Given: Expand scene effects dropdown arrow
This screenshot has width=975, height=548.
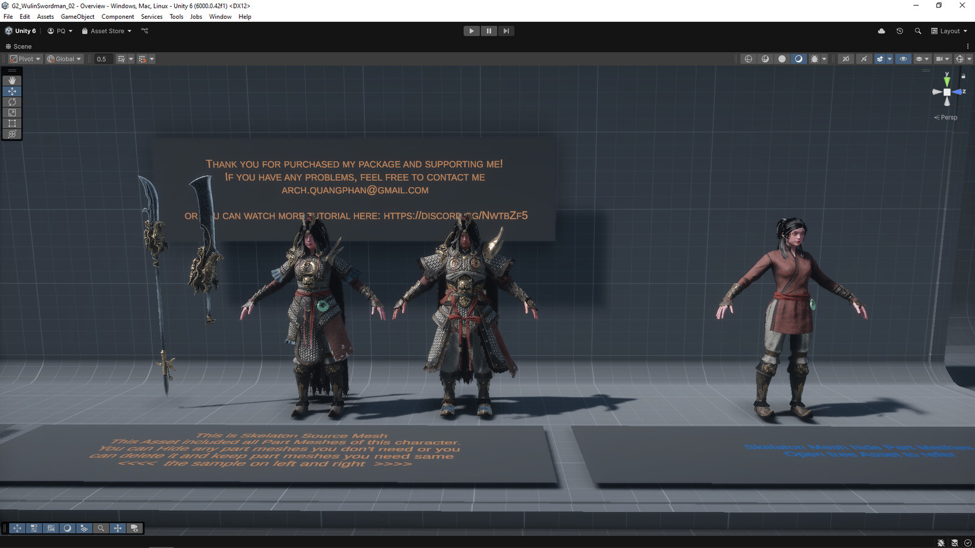Looking at the screenshot, I should (890, 59).
